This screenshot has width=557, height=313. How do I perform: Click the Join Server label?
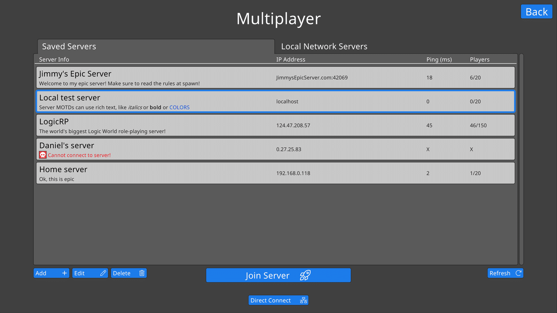(x=267, y=276)
